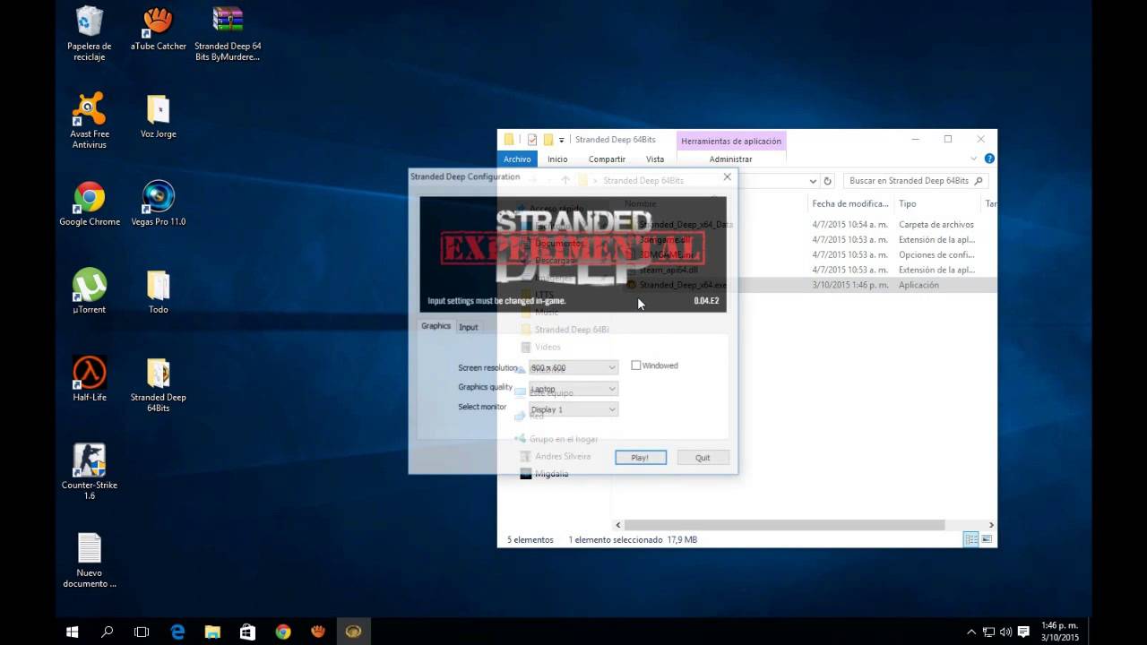The image size is (1147, 645).
Task: Click the Carpeta de archivos type cell
Action: pos(936,224)
